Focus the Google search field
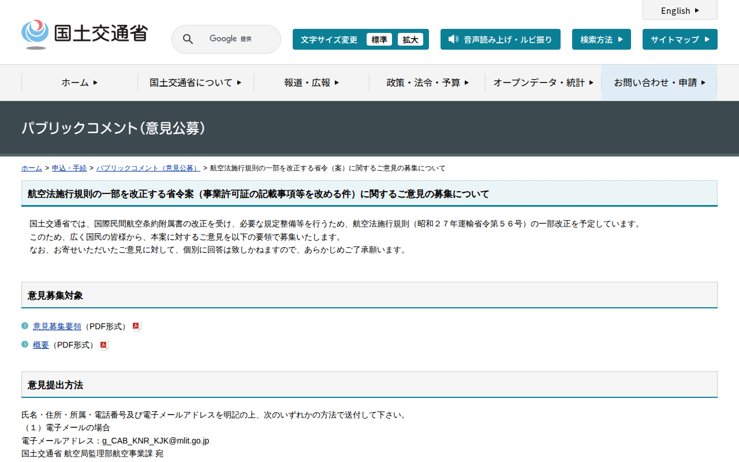The image size is (739, 462). pyautogui.click(x=226, y=39)
